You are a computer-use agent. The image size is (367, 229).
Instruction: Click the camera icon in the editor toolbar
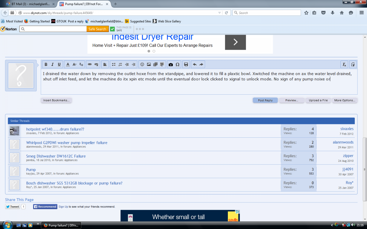(171, 64)
